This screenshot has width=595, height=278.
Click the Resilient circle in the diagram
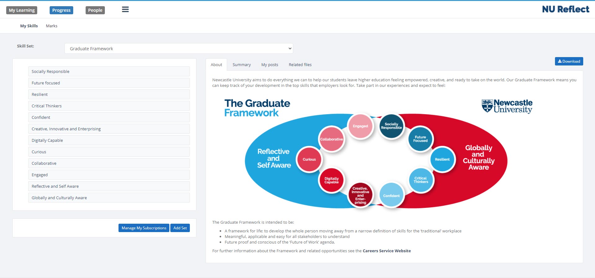(442, 159)
